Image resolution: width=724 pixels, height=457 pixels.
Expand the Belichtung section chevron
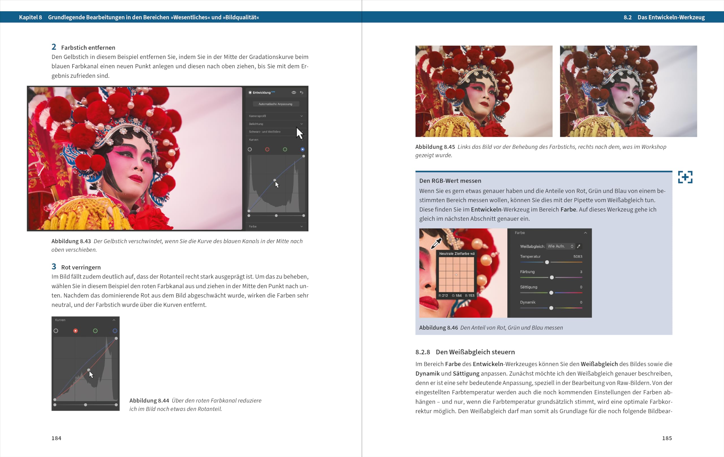301,124
